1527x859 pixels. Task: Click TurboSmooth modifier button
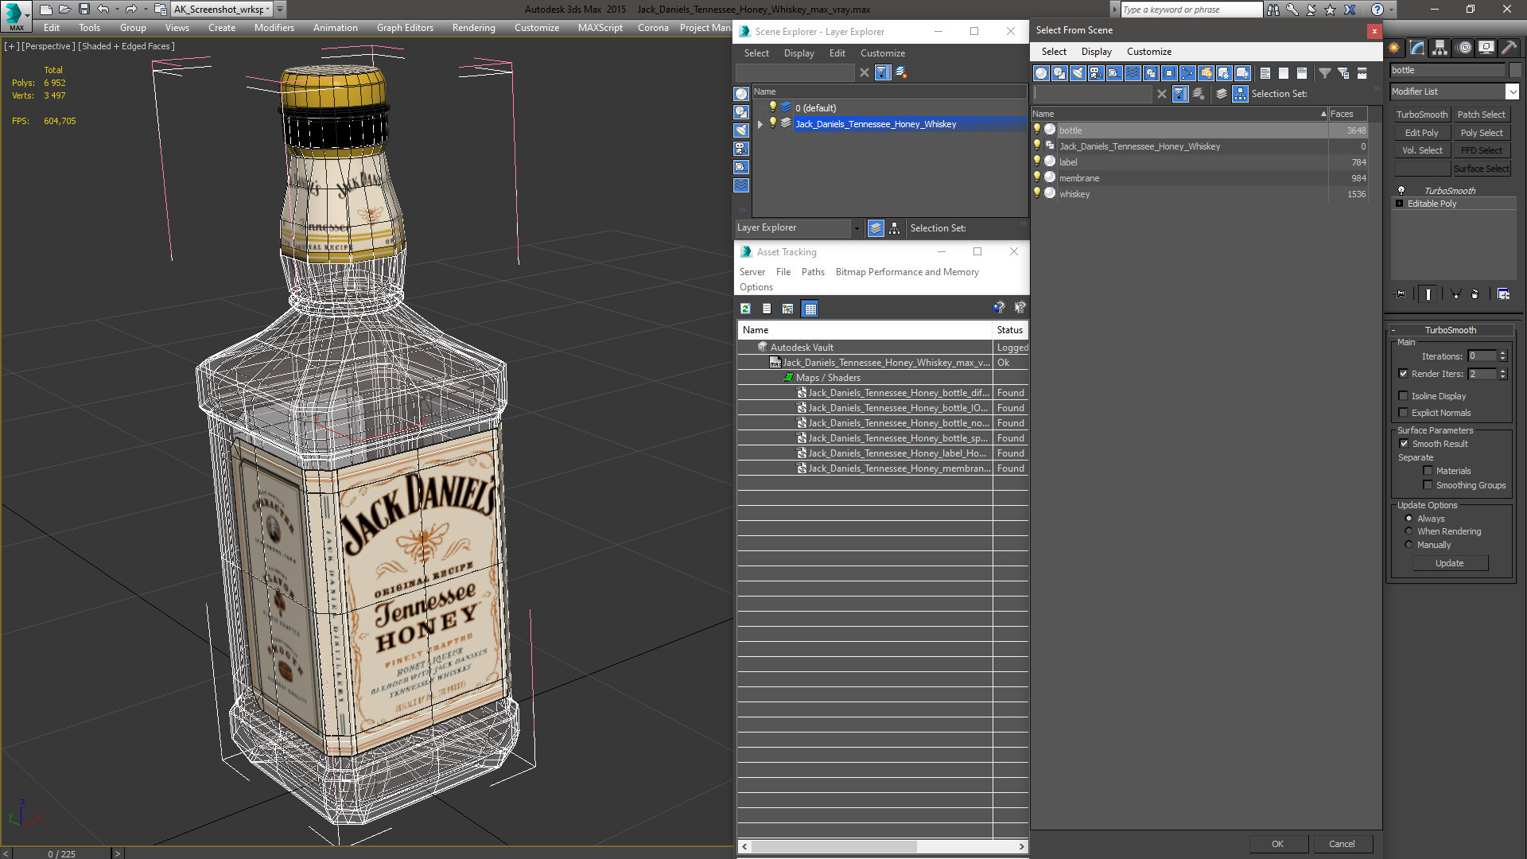click(x=1421, y=115)
